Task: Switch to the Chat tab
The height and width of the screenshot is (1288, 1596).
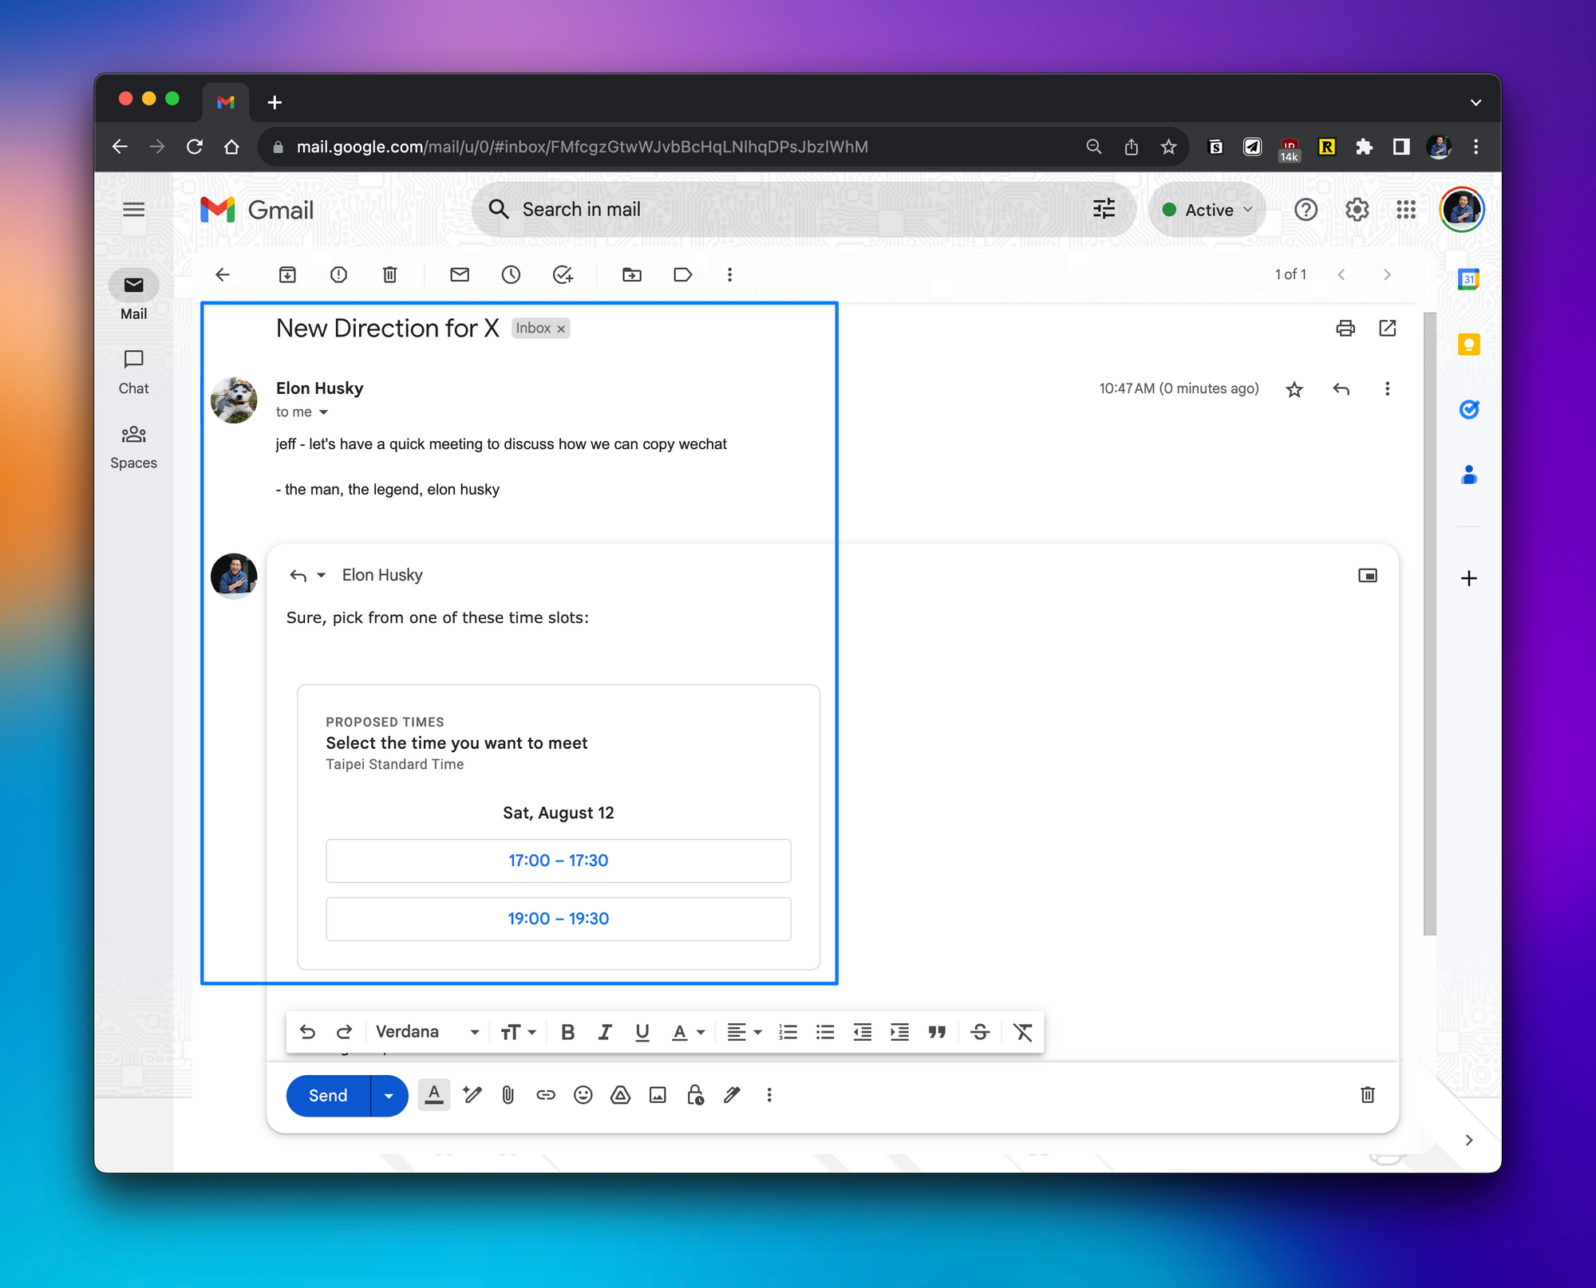Action: [x=133, y=372]
